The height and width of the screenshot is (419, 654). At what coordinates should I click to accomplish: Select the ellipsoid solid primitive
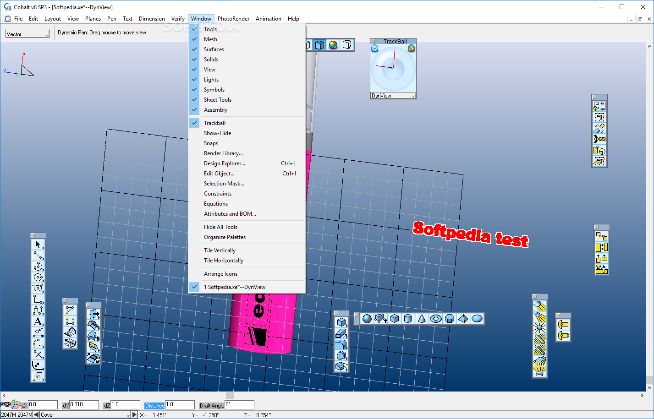477,319
